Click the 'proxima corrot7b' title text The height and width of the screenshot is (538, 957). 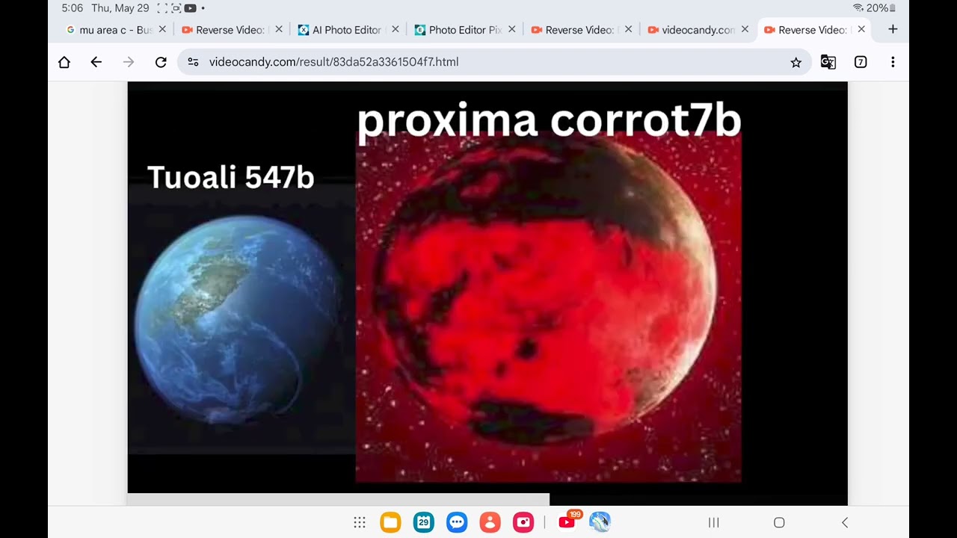pos(549,121)
